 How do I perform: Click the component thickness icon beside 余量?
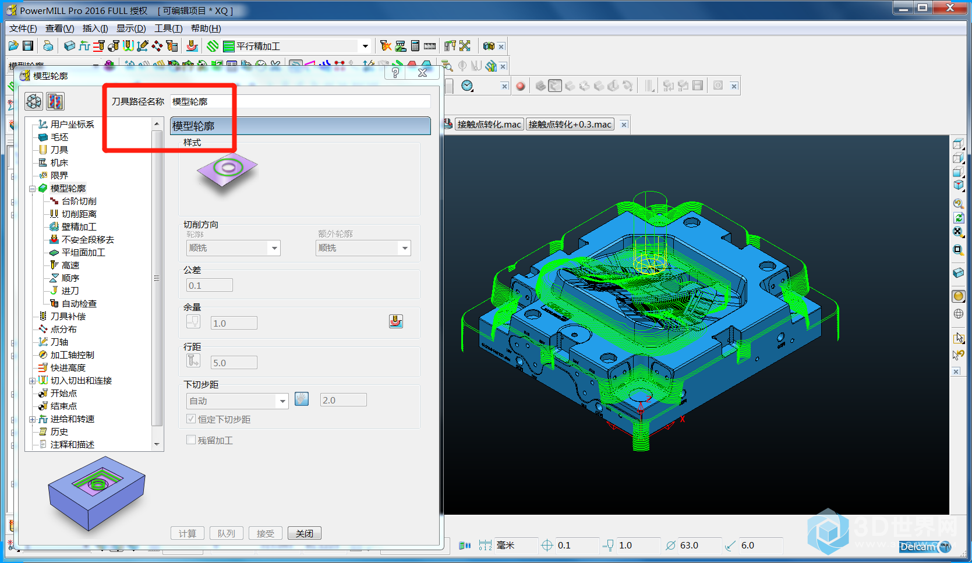(x=396, y=321)
